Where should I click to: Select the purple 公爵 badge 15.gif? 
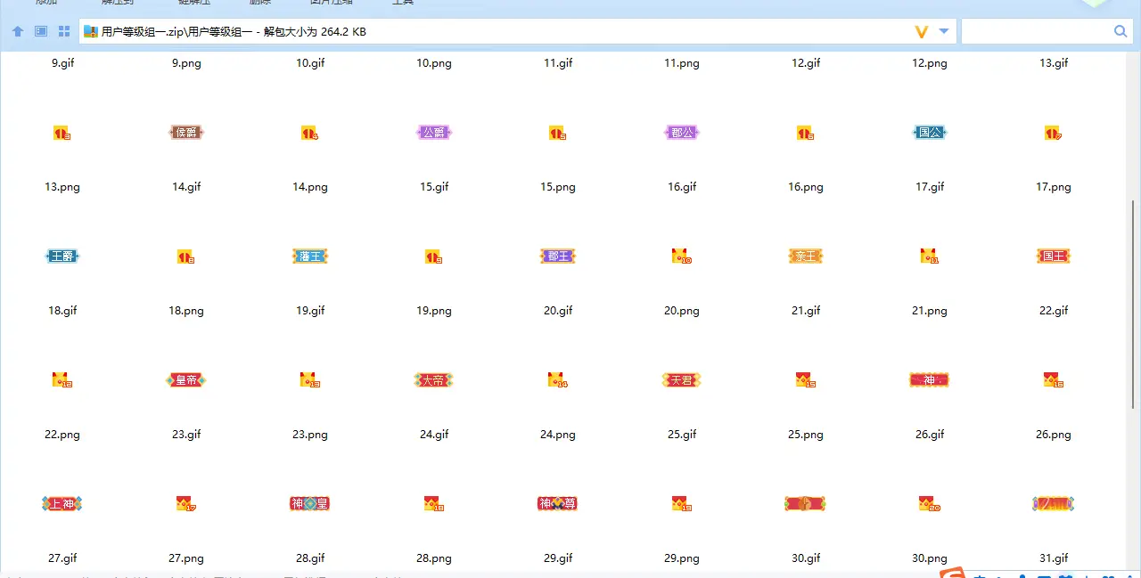[434, 133]
